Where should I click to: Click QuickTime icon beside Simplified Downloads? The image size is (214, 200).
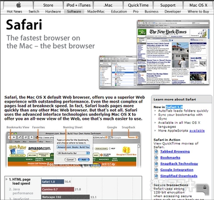point(156,176)
